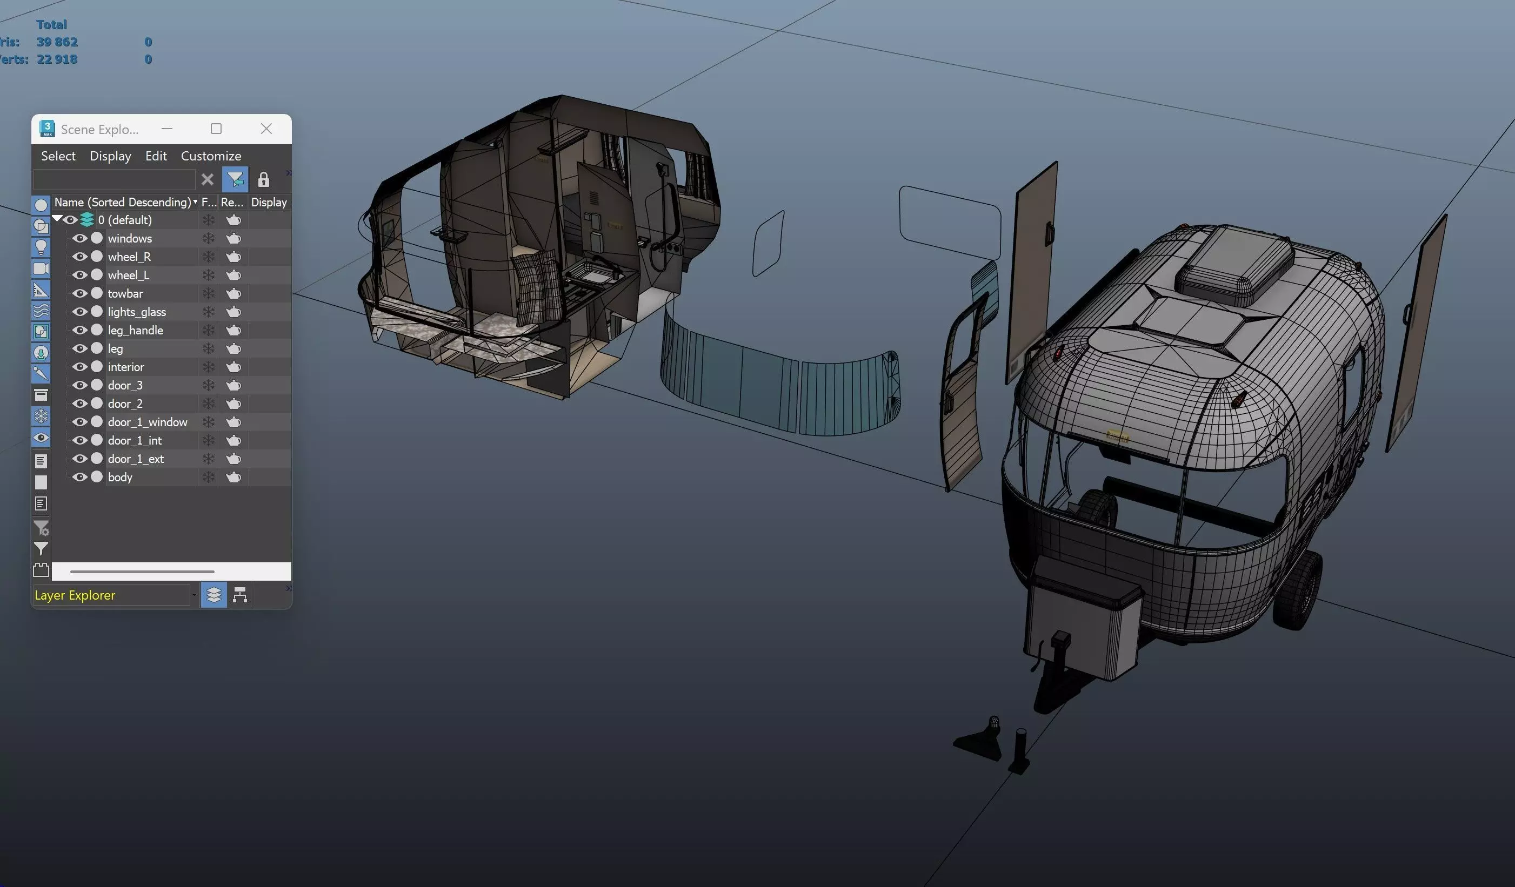Toggle Display XRefs download-arrow icon
The height and width of the screenshot is (887, 1515).
coord(41,353)
